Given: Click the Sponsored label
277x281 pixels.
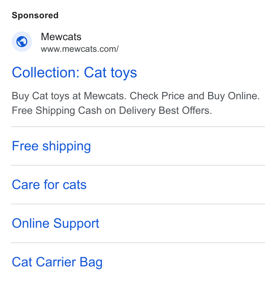Looking at the screenshot, I should click(35, 15).
